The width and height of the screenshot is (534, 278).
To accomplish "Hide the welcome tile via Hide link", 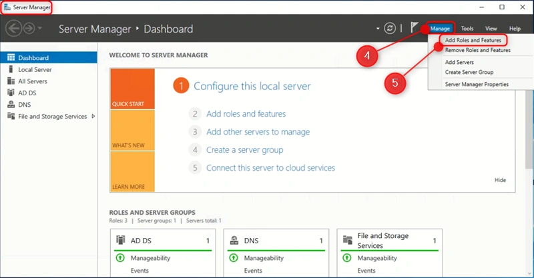I will pyautogui.click(x=500, y=180).
